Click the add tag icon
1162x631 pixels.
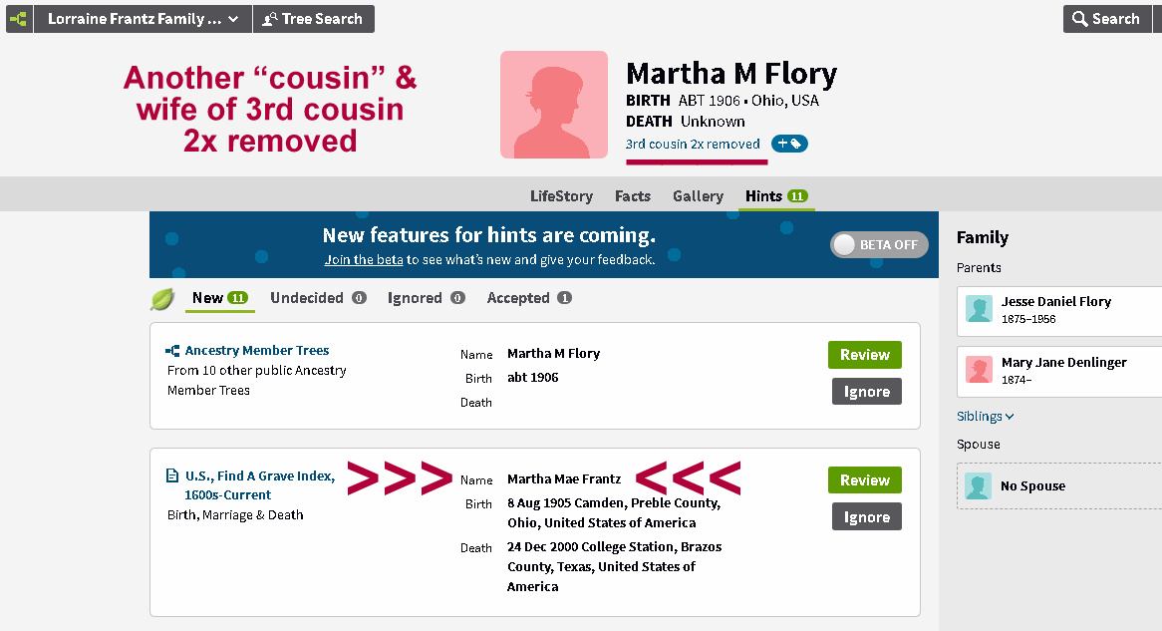789,144
